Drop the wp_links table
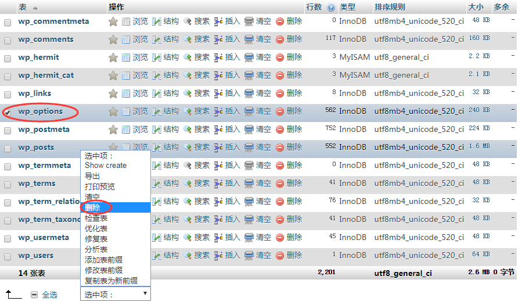Screen dimensions: 529x301 (289, 94)
